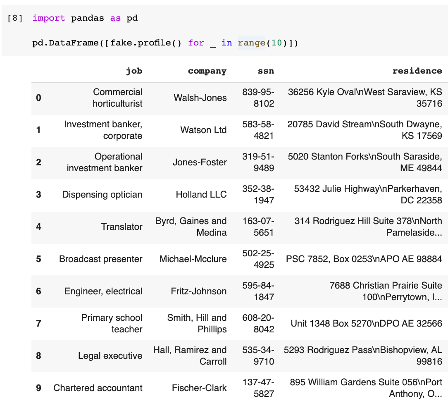
Task: Select the residence column header
Action: [417, 71]
